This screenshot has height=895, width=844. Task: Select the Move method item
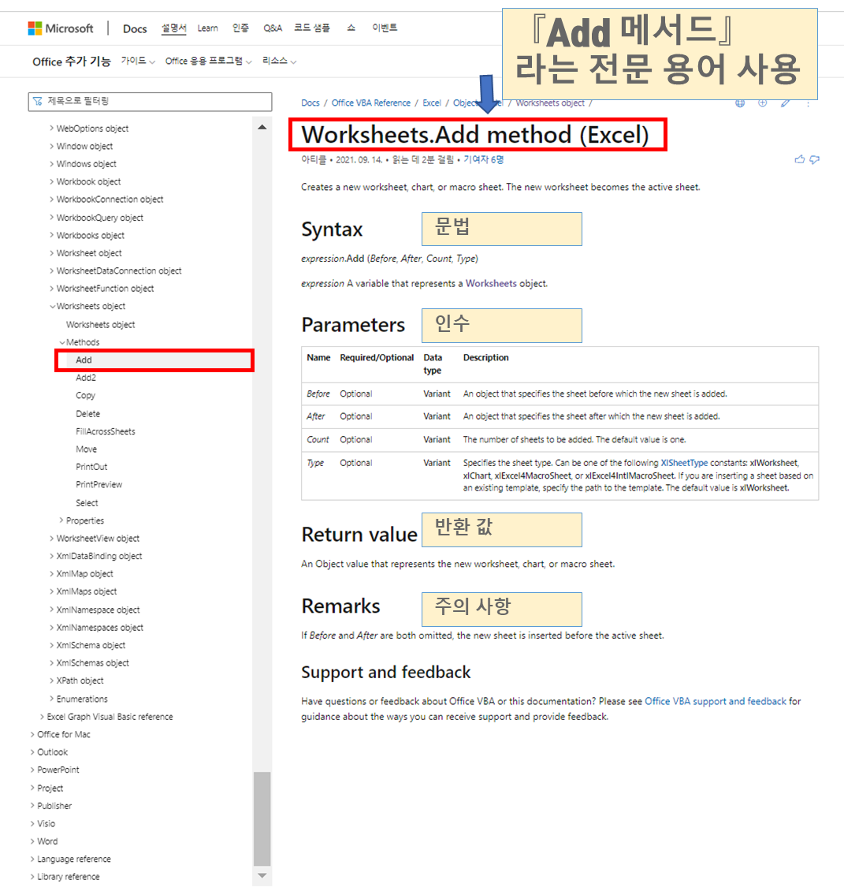click(x=86, y=449)
